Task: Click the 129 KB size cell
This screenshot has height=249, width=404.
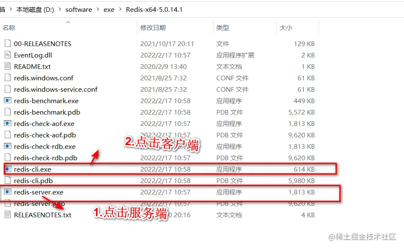Action: pos(304,44)
